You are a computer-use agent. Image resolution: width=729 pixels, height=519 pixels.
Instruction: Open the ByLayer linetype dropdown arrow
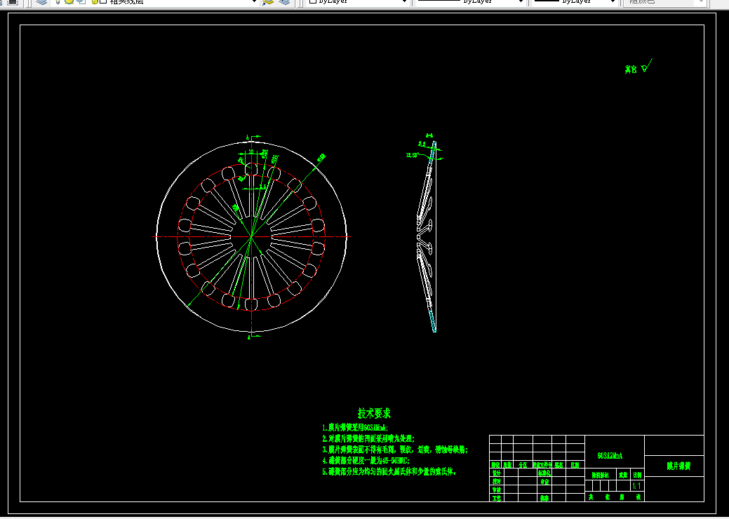[521, 2]
